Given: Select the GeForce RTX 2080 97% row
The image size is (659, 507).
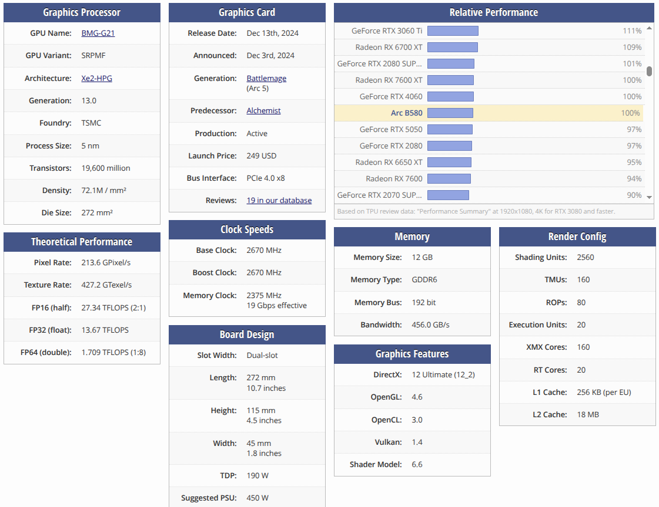Looking at the screenshot, I should tap(489, 146).
